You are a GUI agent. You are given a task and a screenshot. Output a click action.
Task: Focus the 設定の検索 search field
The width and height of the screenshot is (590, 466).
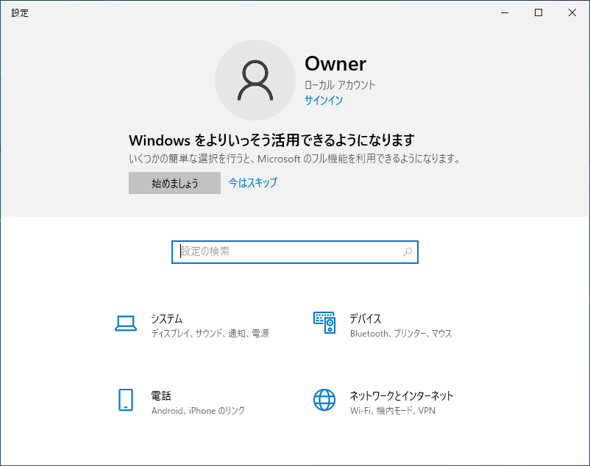295,252
